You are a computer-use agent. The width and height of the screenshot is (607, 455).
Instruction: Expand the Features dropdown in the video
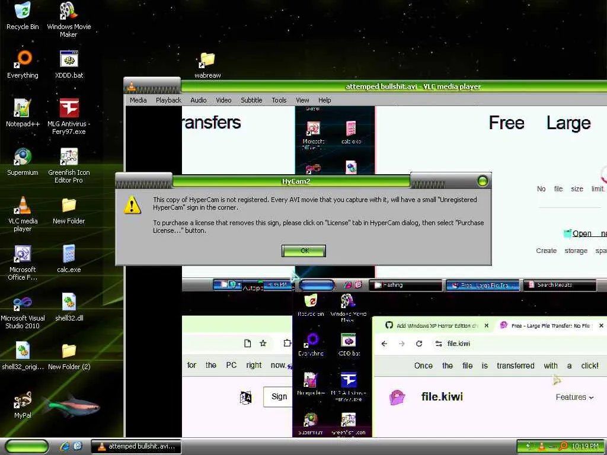[x=574, y=397]
